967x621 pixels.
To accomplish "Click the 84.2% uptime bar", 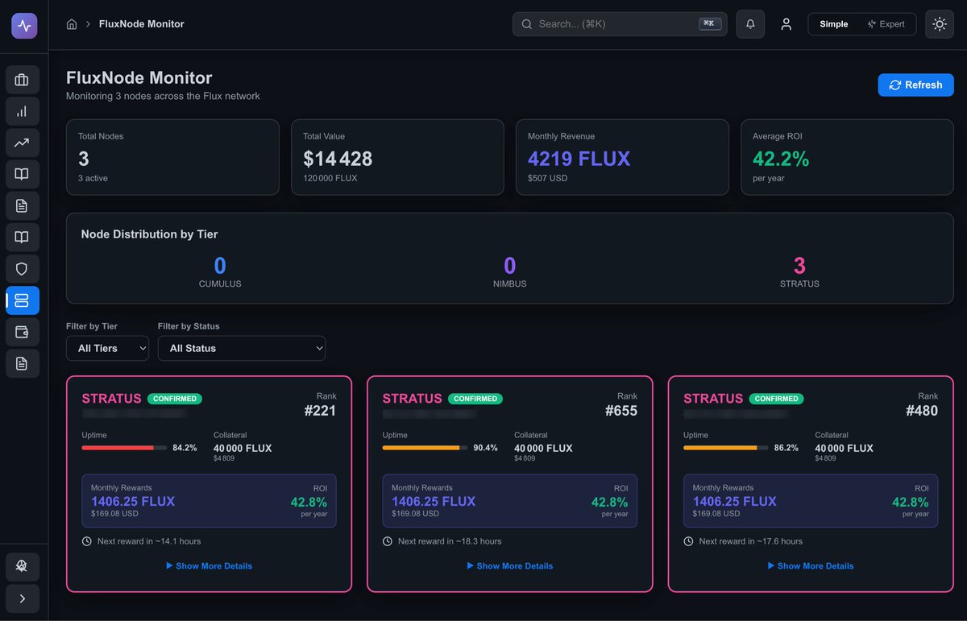I will tap(124, 448).
